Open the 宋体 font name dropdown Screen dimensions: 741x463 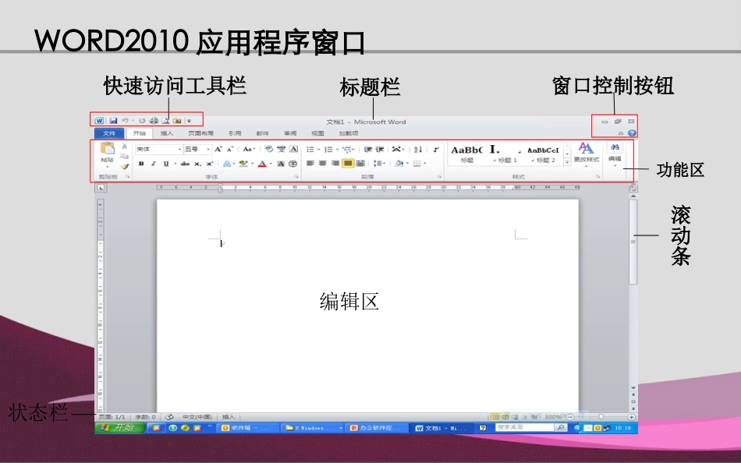179,150
